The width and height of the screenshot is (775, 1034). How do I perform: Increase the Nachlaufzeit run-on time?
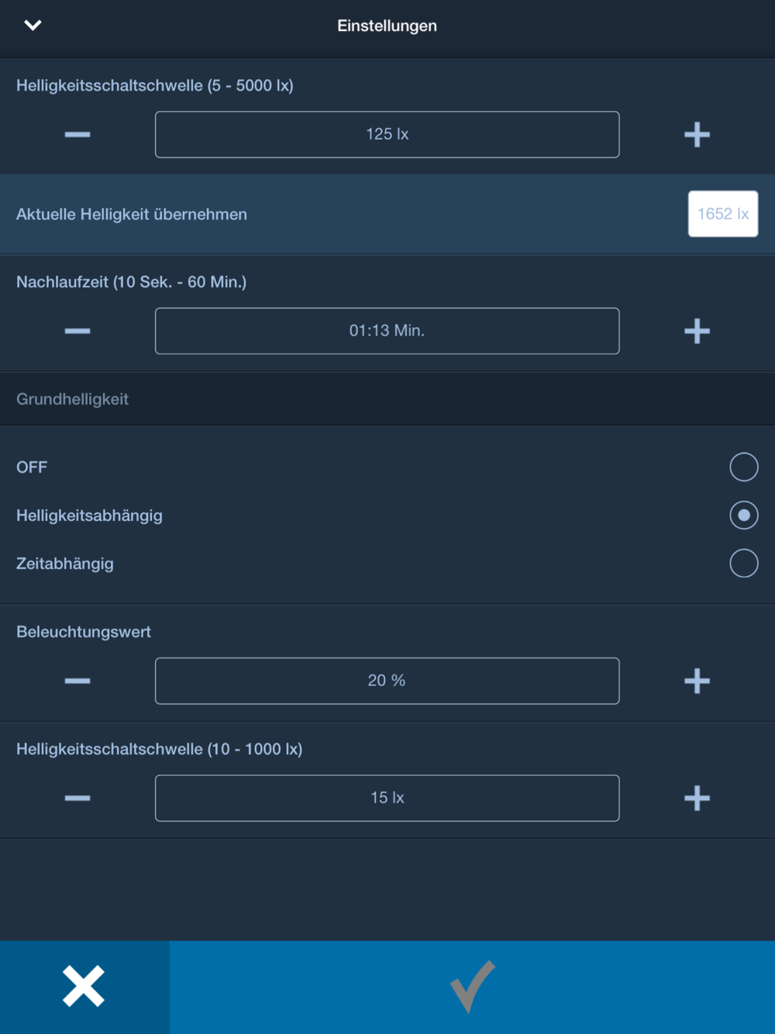697,331
